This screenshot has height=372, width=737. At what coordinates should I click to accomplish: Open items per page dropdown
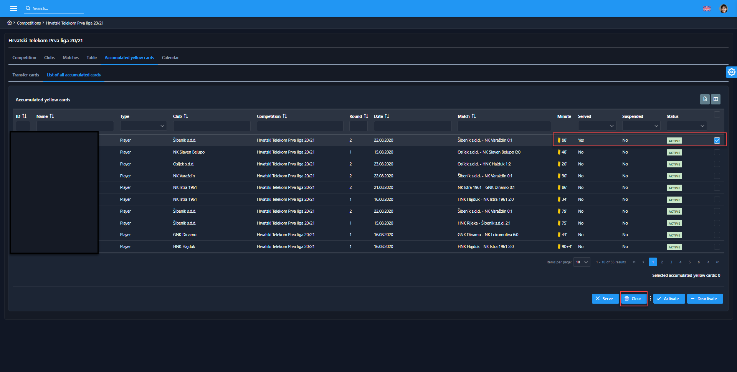(x=582, y=262)
